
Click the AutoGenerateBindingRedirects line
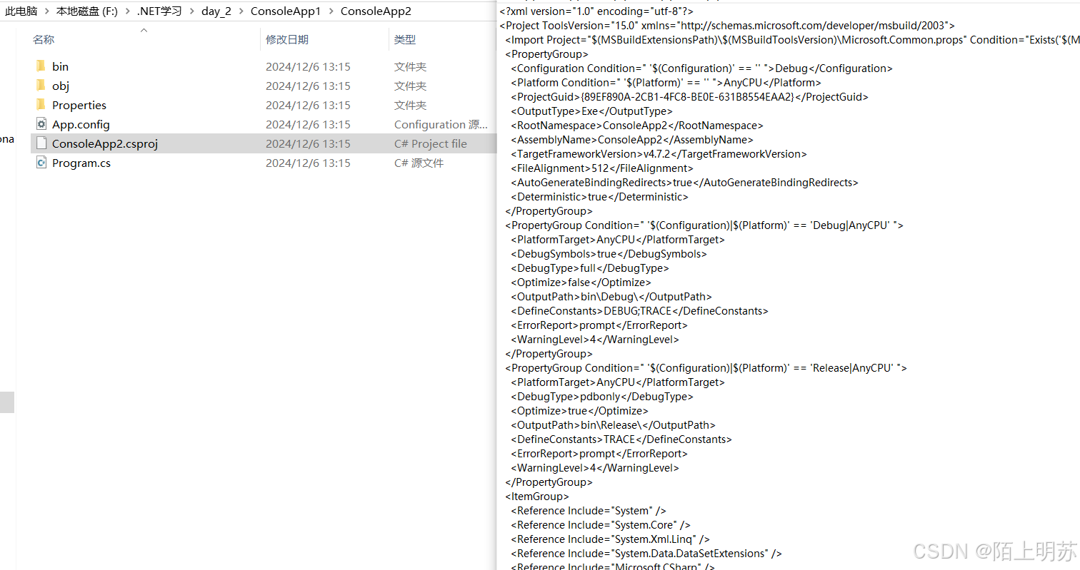tap(684, 183)
